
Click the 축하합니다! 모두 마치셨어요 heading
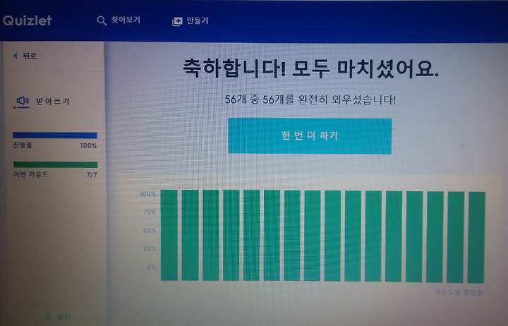311,68
